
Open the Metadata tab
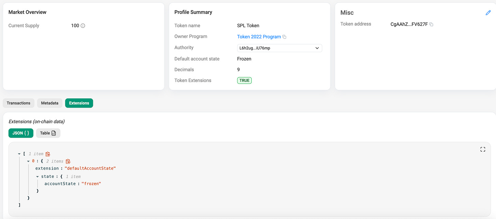point(50,103)
